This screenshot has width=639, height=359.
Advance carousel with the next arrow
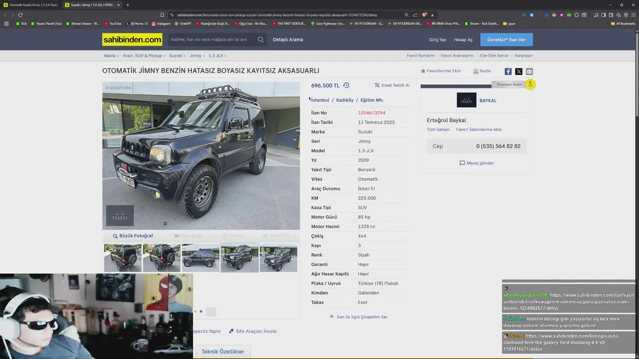pos(211,311)
